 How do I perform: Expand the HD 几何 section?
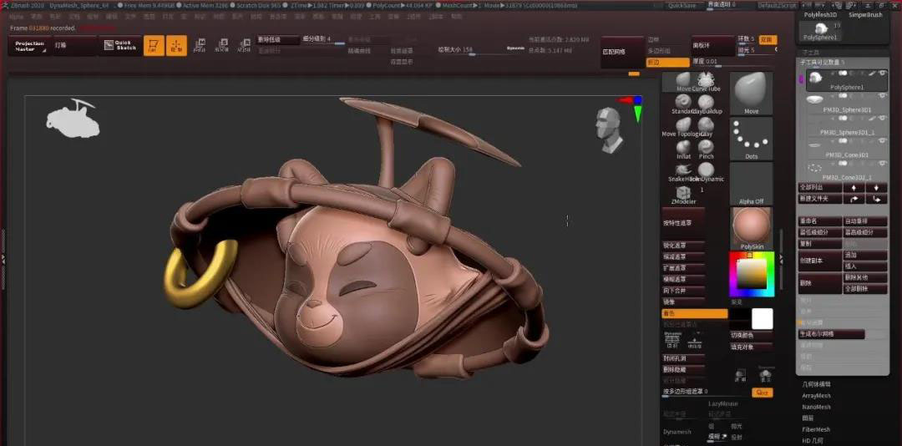coord(813,441)
